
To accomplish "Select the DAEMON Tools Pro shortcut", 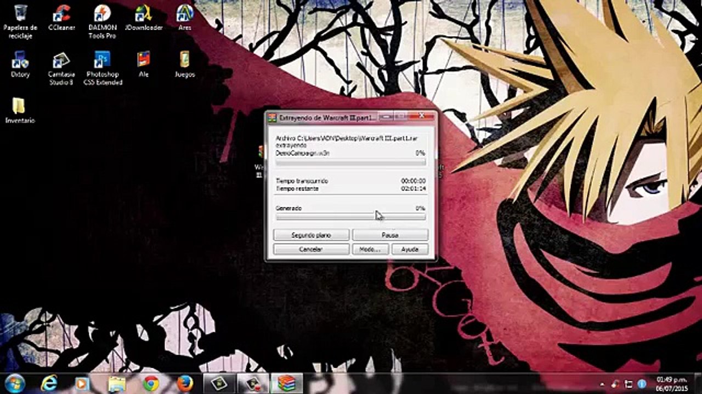I will click(102, 22).
